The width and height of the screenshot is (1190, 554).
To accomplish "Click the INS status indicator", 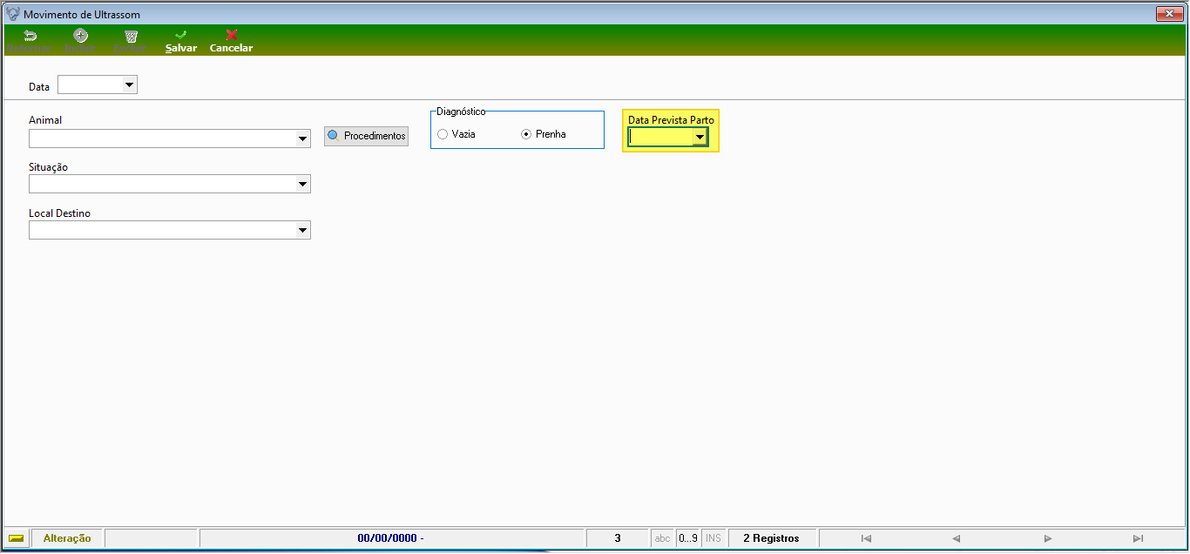I will (713, 538).
